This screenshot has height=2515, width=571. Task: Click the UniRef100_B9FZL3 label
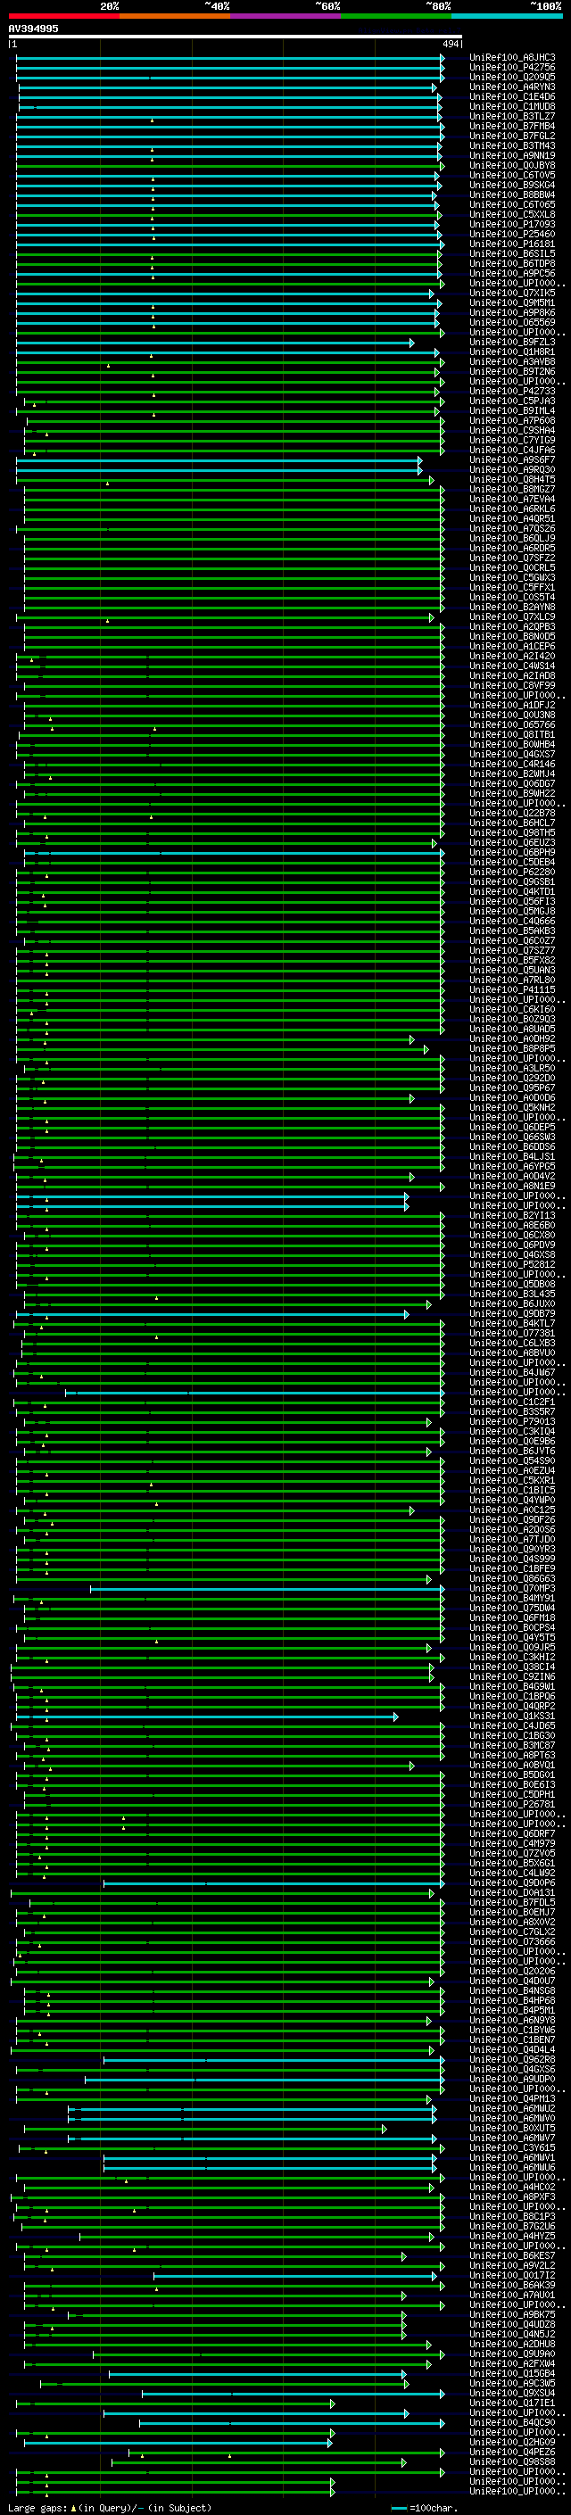(512, 342)
